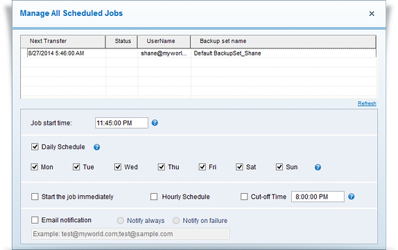398x250 pixels.
Task: Click the Refresh link
Action: pyautogui.click(x=367, y=103)
